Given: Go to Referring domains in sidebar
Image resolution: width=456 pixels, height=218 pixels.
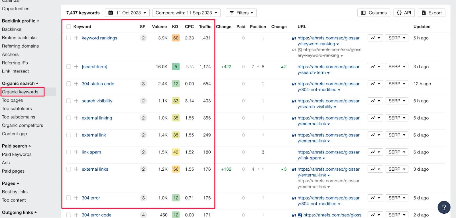Looking at the screenshot, I should 20,46.
